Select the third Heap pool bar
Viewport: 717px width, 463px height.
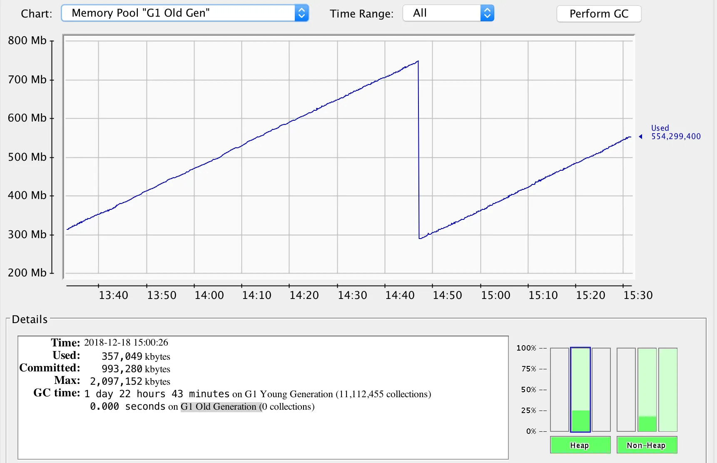(601, 390)
